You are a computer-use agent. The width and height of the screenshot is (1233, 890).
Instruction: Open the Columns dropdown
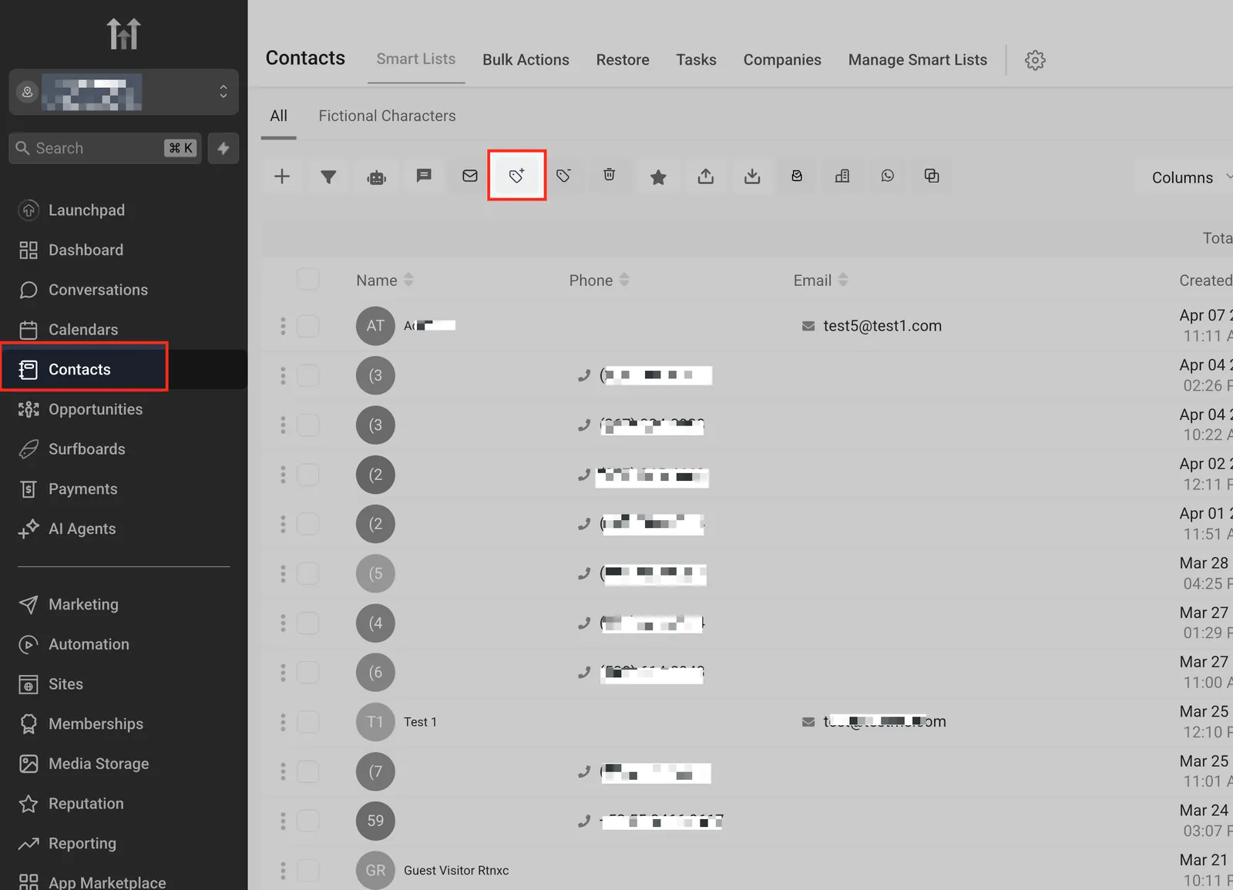(1187, 177)
